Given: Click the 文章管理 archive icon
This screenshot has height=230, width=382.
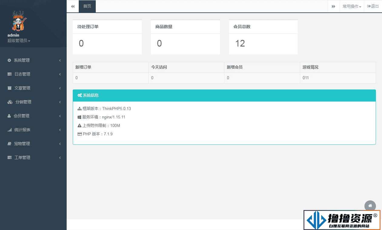Looking at the screenshot, I should pos(10,88).
